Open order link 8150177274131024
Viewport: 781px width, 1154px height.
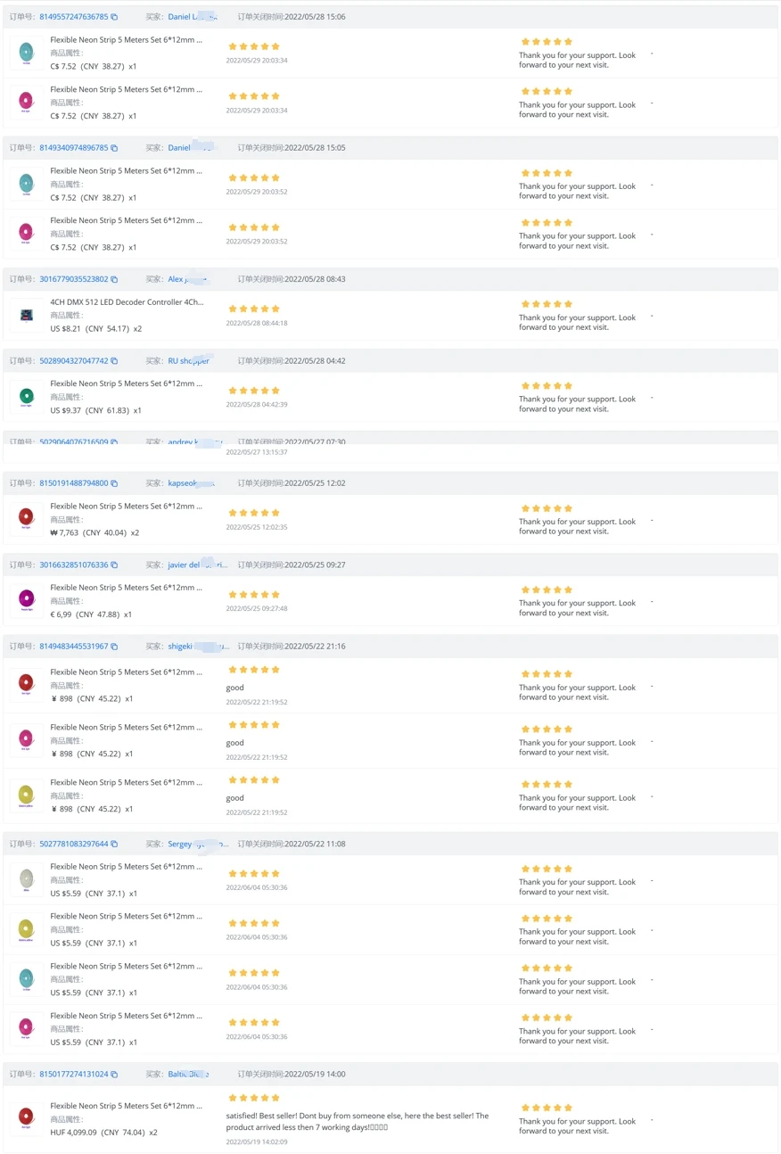click(73, 1075)
